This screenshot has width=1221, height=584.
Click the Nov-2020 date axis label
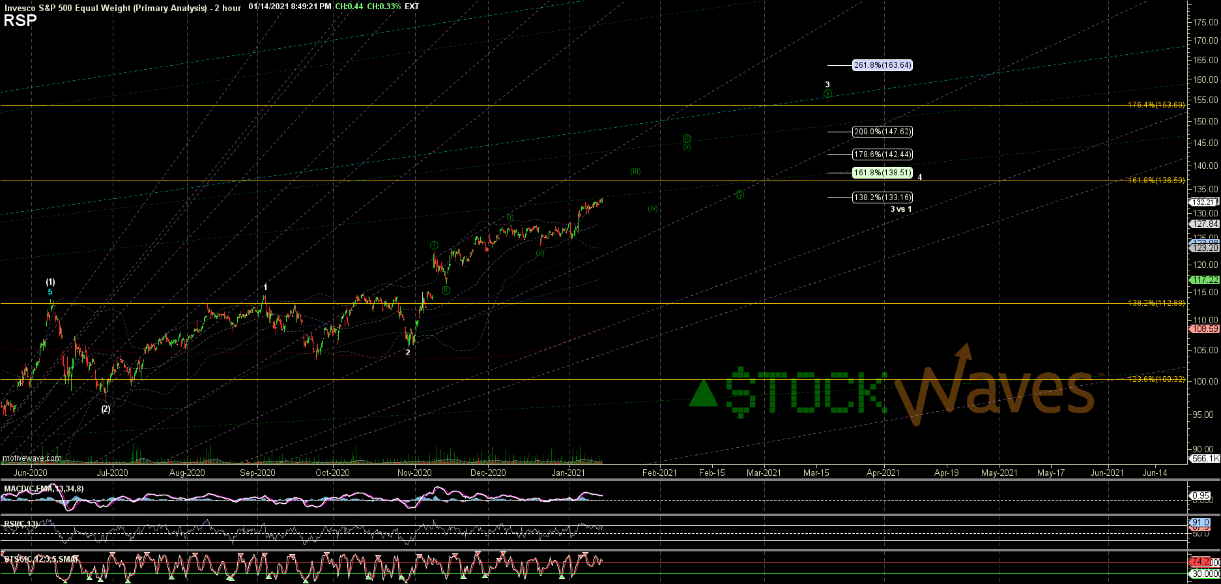pyautogui.click(x=414, y=473)
